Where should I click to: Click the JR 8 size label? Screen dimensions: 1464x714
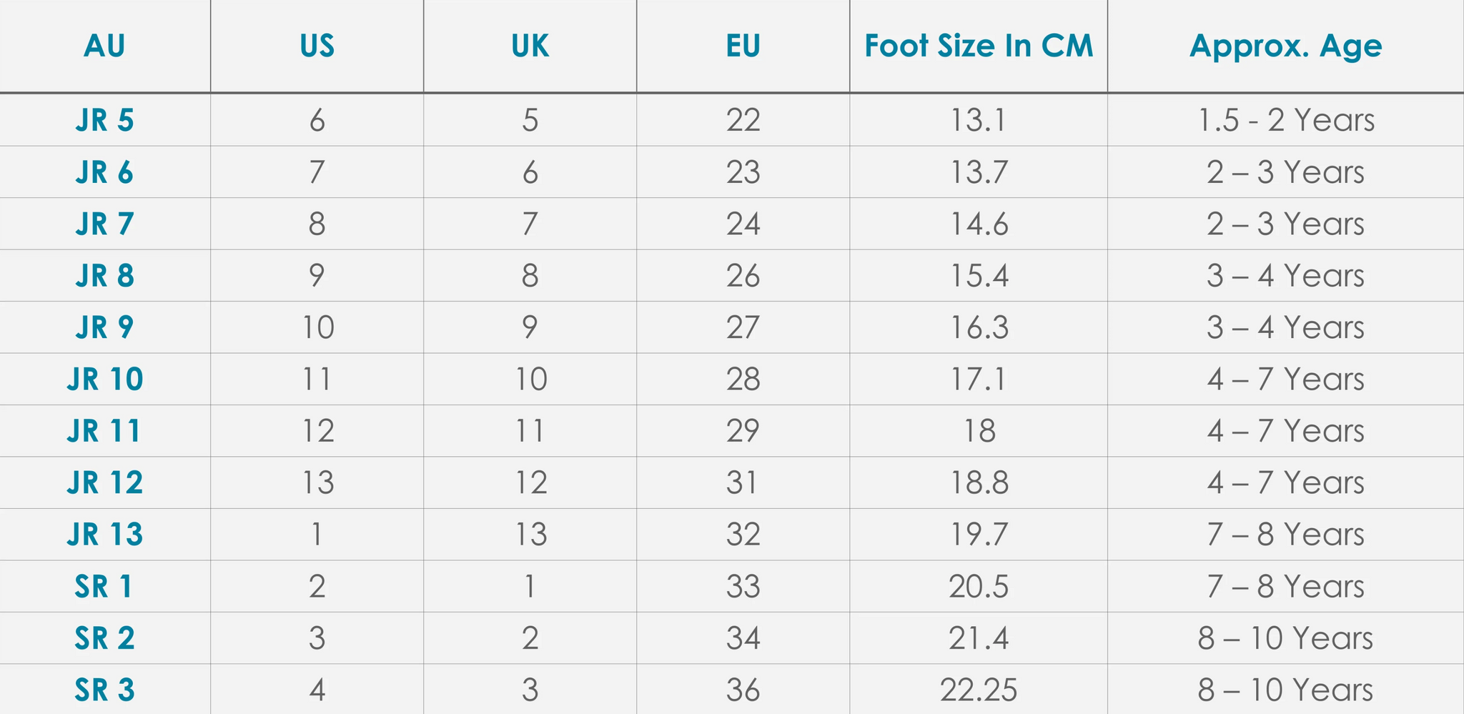(x=104, y=276)
